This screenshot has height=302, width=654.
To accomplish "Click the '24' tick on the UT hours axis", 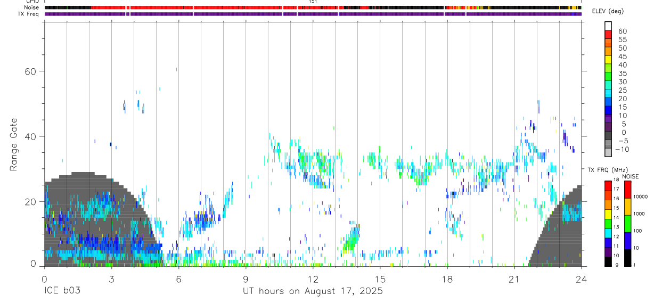I will click(x=581, y=279).
